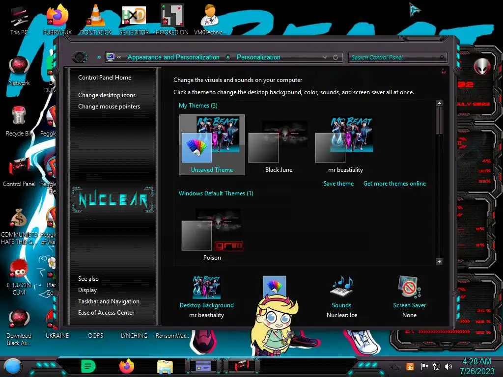Image resolution: width=503 pixels, height=377 pixels.
Task: Select the mr beastiality theme
Action: coord(345,145)
